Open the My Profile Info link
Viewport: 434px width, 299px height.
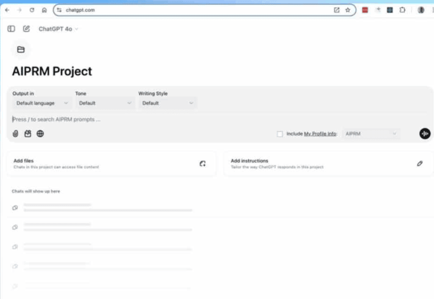(320, 134)
